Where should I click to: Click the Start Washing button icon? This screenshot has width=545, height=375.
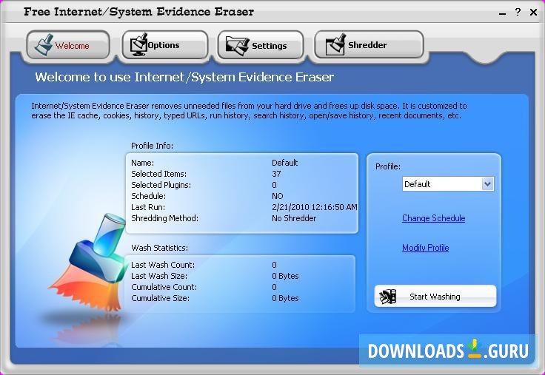click(x=388, y=297)
